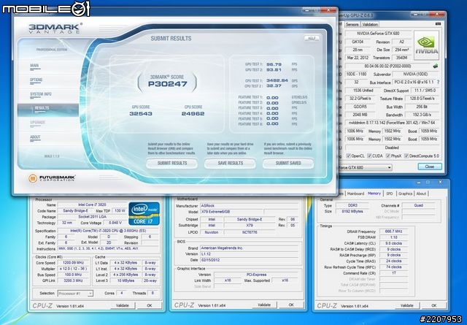Click the BIOS version 80.04.06.00.02 field

pos(387,66)
